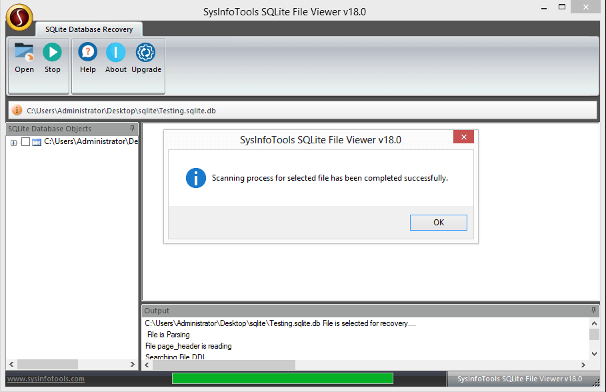Click the database table icon in the tree
The width and height of the screenshot is (606, 392).
37,142
